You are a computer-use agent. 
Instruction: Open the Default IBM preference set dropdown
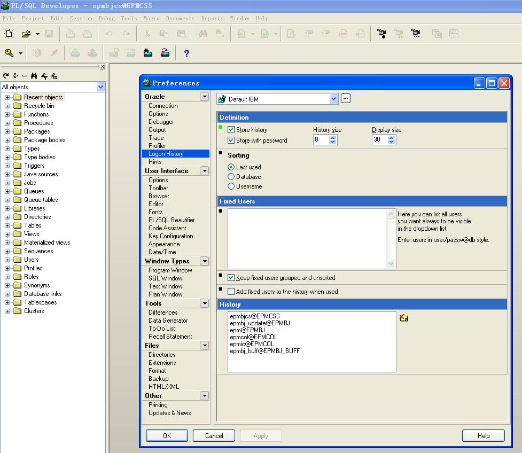pyautogui.click(x=334, y=98)
